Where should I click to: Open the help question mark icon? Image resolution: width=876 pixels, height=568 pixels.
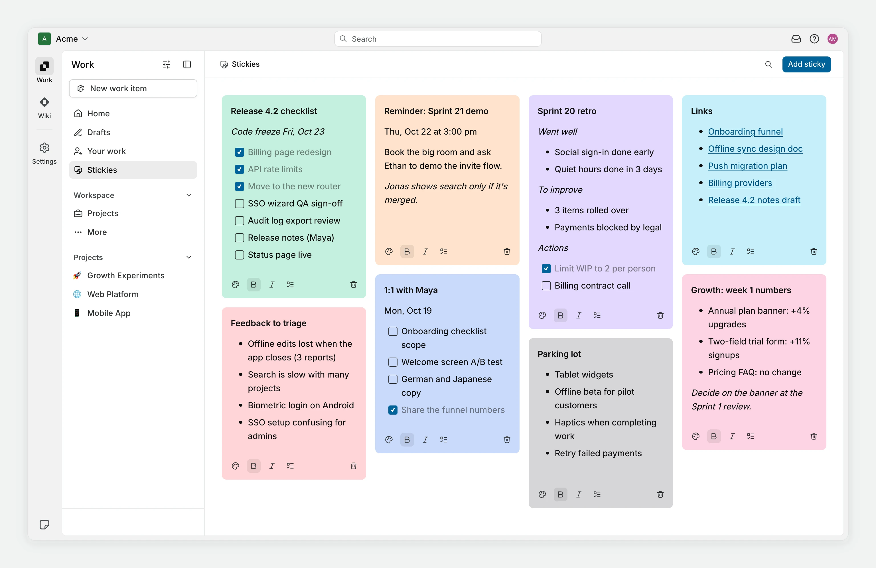[814, 39]
